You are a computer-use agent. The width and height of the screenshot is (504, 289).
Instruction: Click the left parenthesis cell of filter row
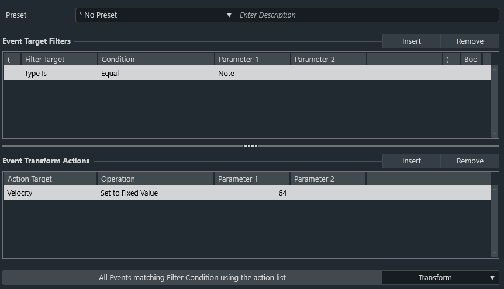[12, 74]
